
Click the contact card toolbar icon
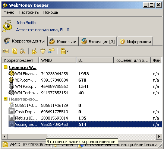(x=6, y=51)
